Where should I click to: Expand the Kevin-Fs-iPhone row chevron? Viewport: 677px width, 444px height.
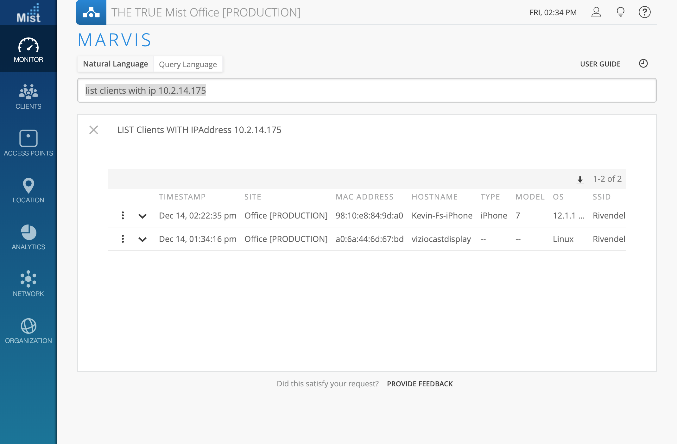click(x=142, y=216)
